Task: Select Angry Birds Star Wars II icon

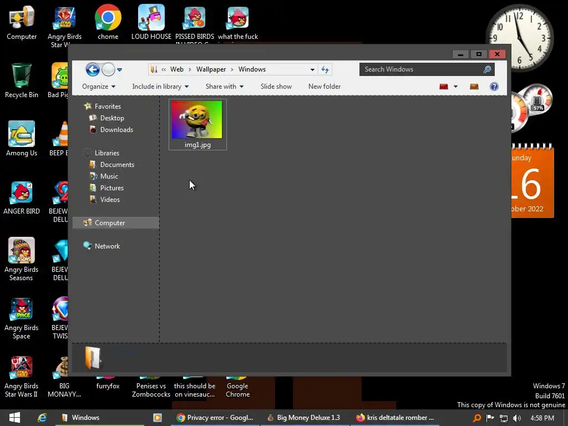Action: [22, 377]
